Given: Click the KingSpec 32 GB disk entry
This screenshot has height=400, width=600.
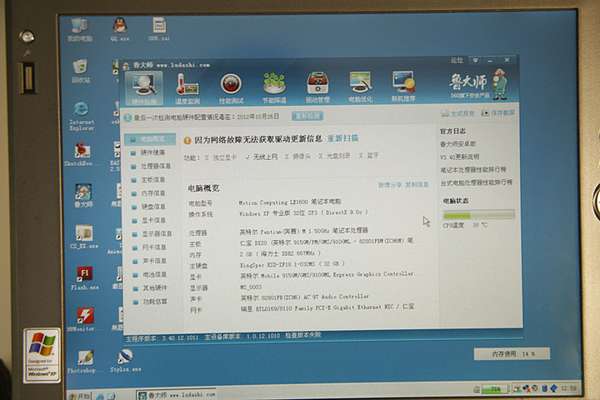Looking at the screenshot, I should coord(292,264).
